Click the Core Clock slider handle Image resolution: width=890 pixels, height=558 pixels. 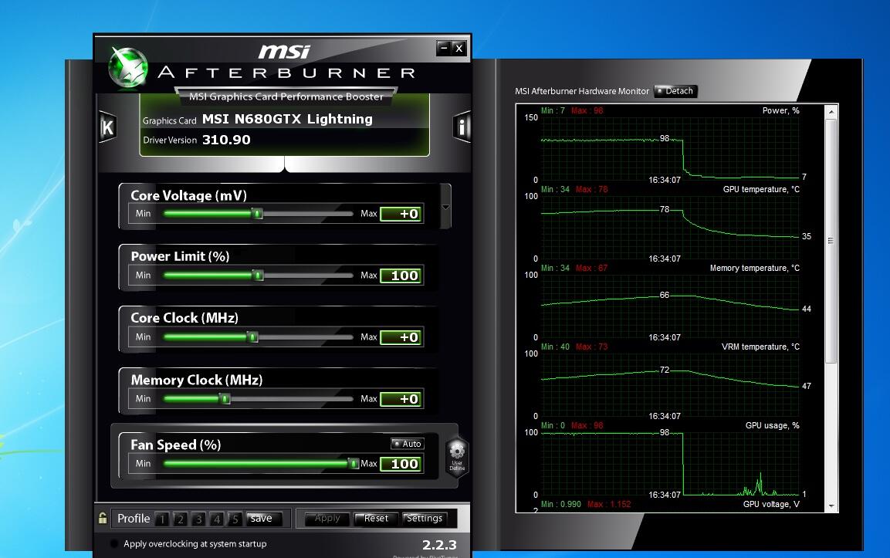coord(253,337)
